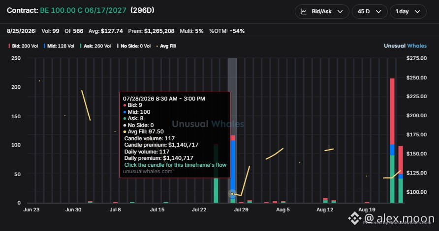Click 'Mid: 100' in tooltip
439x231 pixels.
[137, 112]
